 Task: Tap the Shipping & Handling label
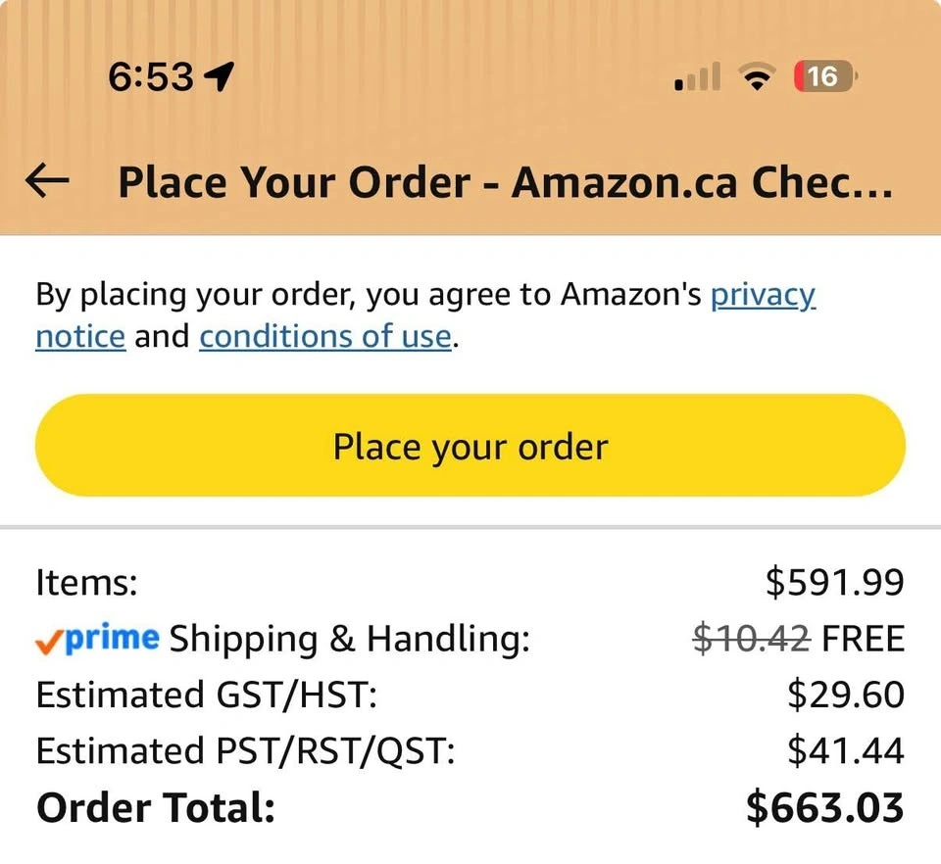click(x=349, y=640)
